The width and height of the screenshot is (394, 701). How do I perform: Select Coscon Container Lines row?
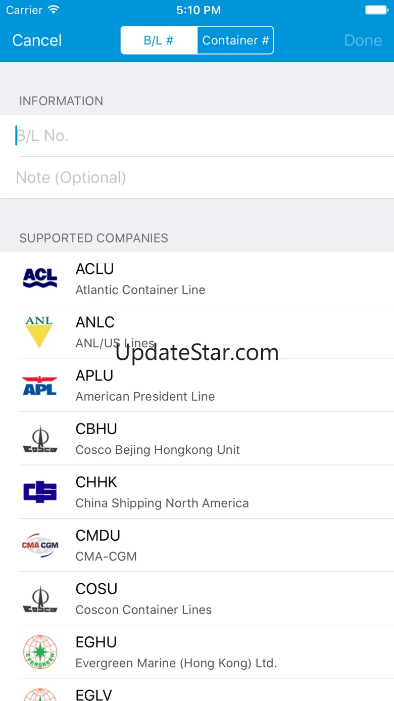[202, 599]
